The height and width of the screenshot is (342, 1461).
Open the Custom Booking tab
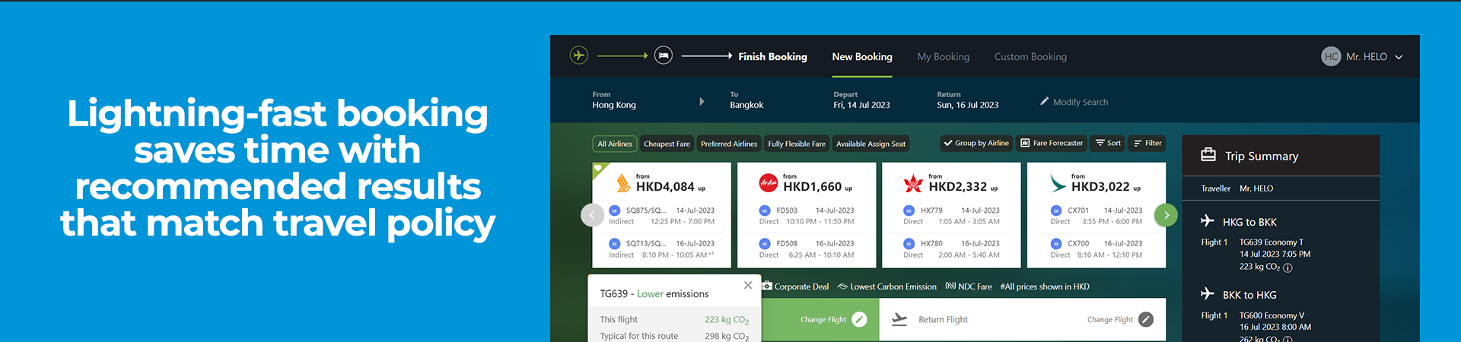(1030, 56)
